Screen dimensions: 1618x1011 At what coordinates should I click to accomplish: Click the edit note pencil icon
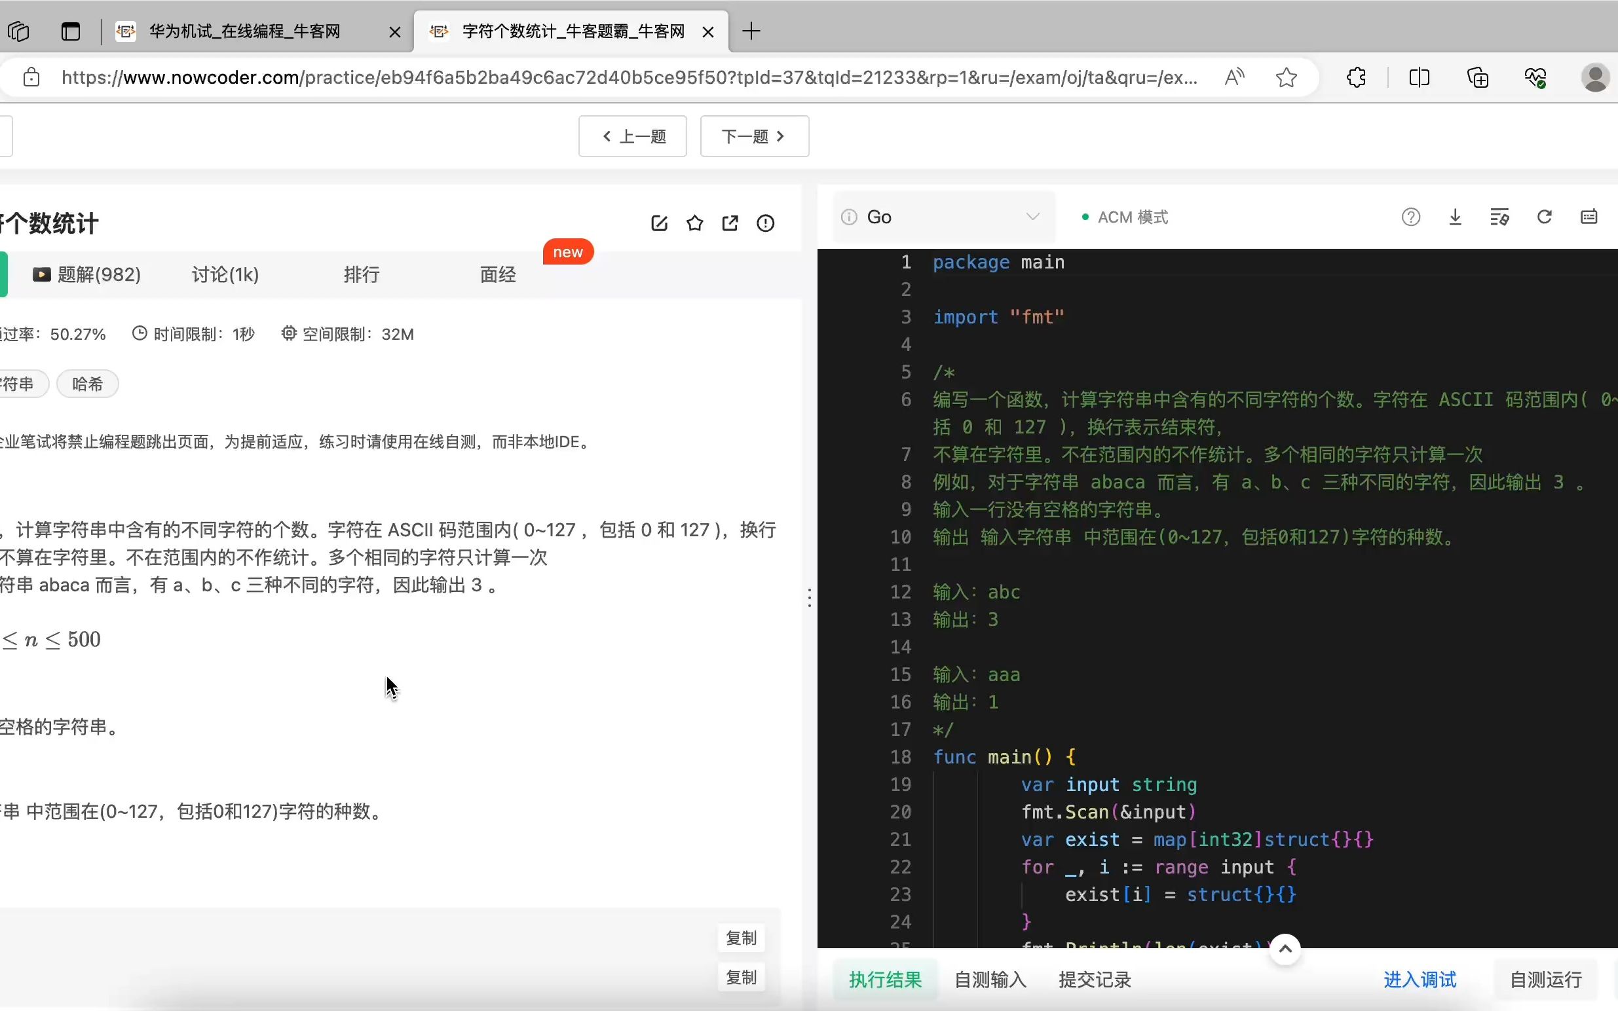(x=659, y=223)
